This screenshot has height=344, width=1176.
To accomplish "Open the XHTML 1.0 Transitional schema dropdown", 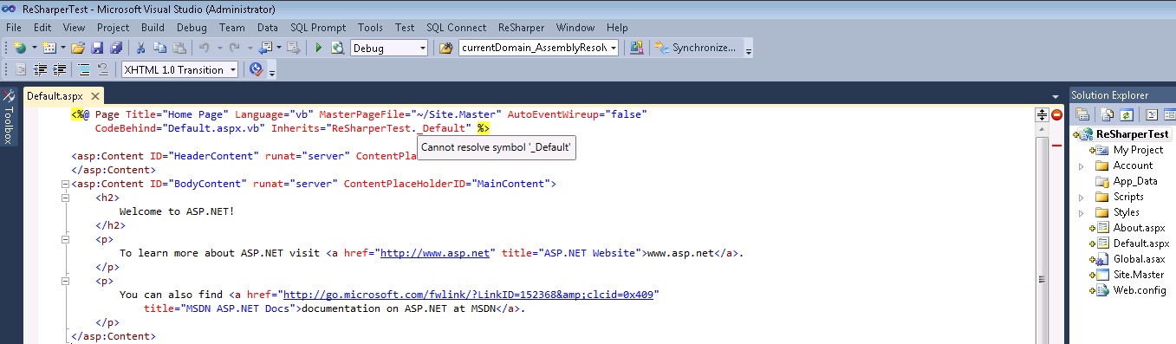I will tap(232, 69).
